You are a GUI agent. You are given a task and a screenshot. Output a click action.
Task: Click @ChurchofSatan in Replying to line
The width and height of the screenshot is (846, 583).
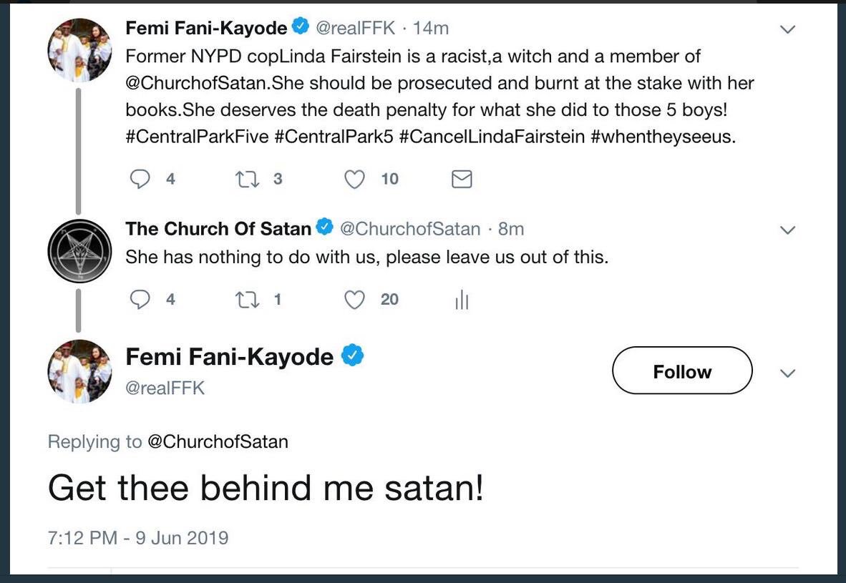click(x=218, y=441)
